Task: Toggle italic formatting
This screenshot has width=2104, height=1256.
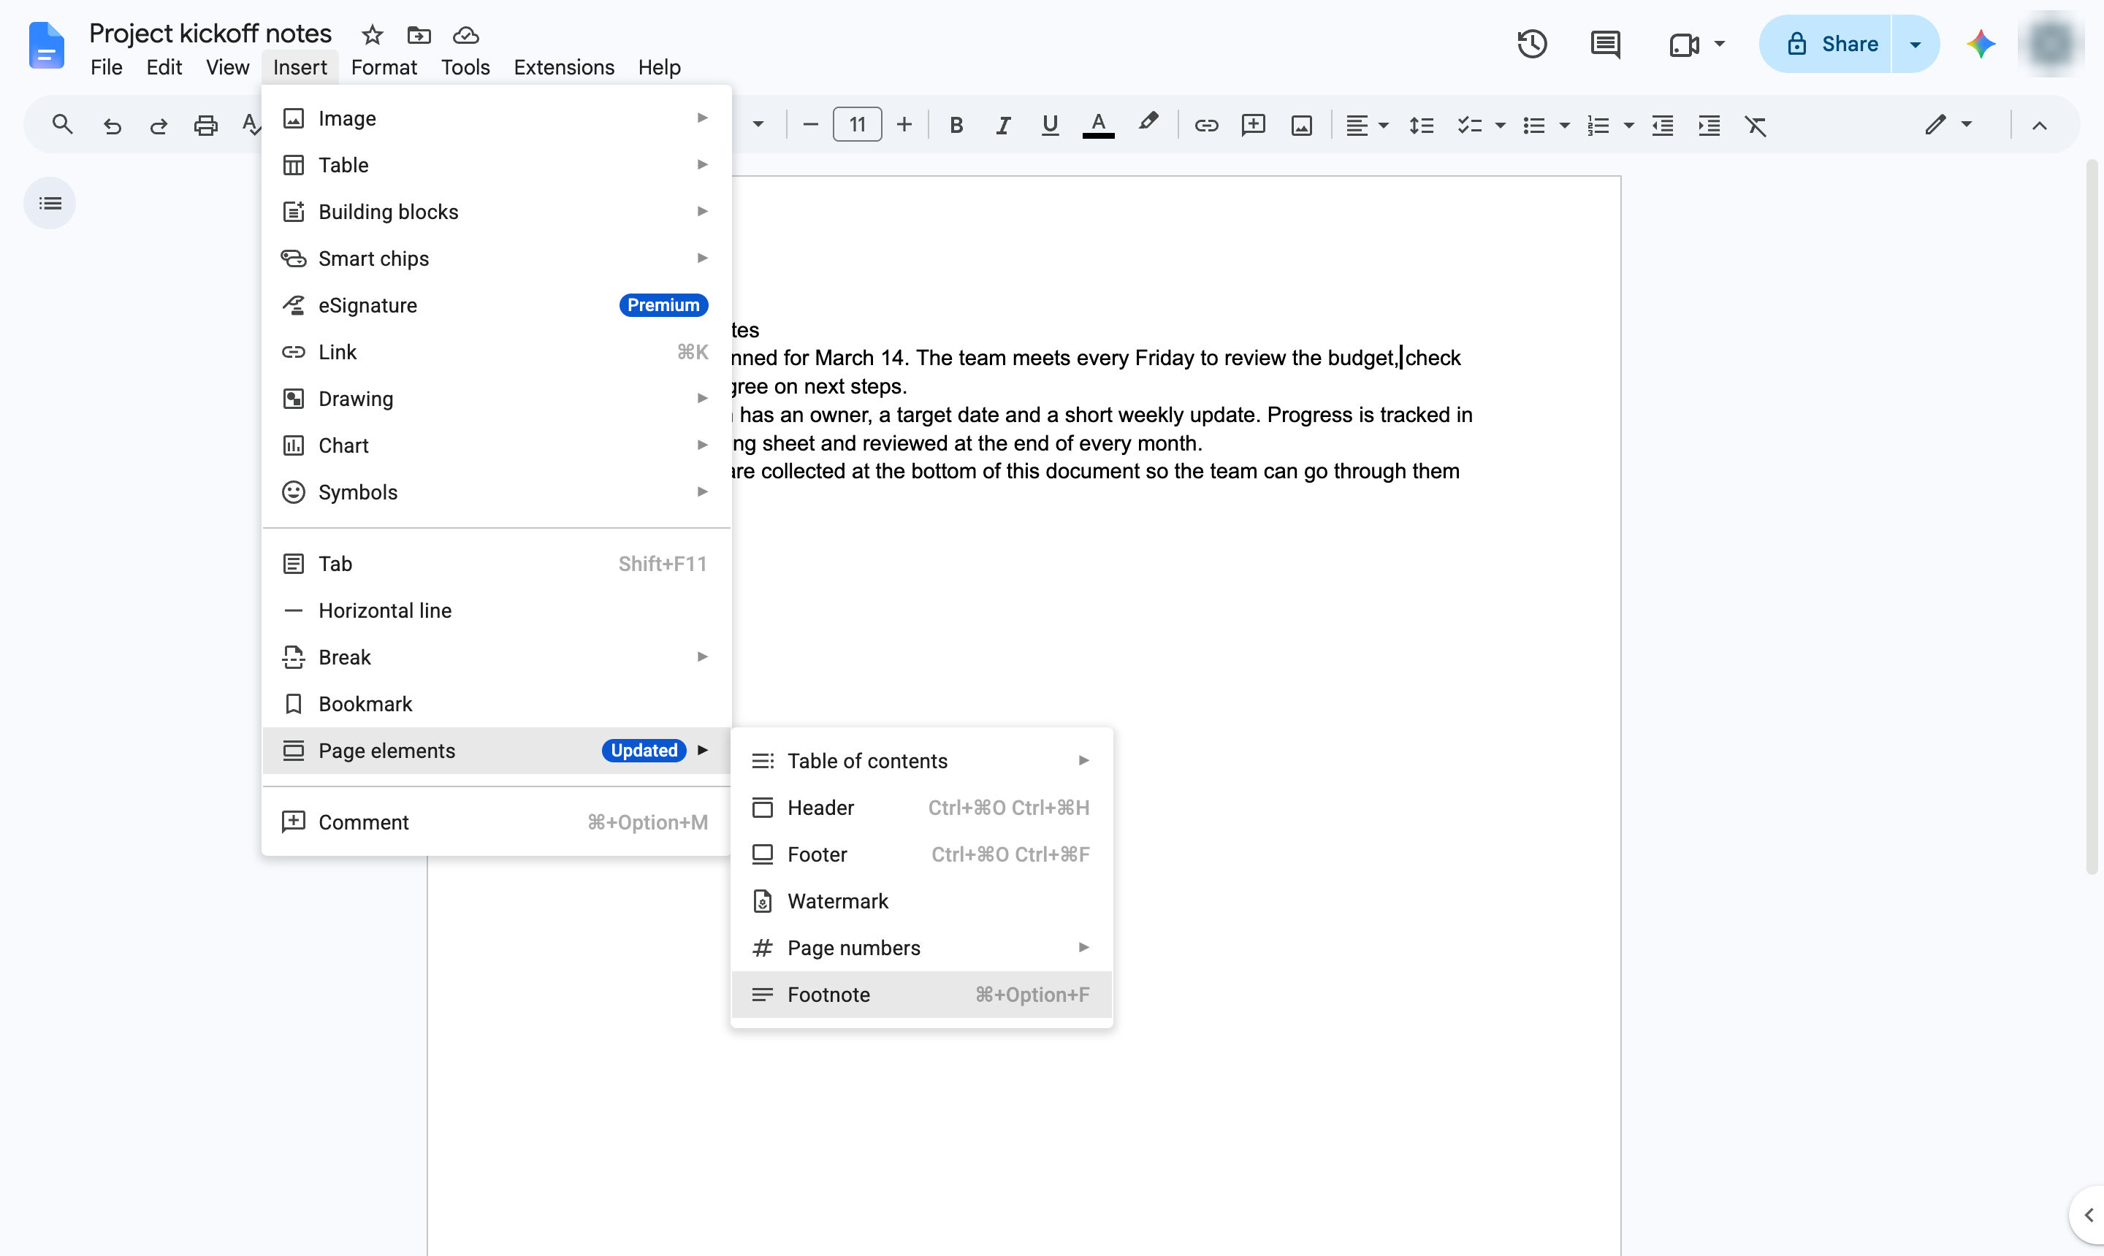Action: [1003, 126]
